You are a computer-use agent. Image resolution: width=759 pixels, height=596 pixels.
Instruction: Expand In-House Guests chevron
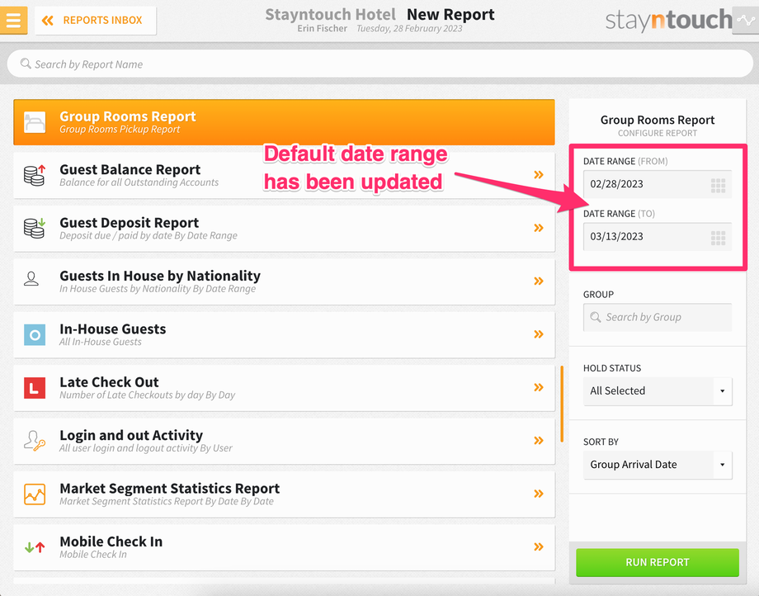pyautogui.click(x=539, y=334)
